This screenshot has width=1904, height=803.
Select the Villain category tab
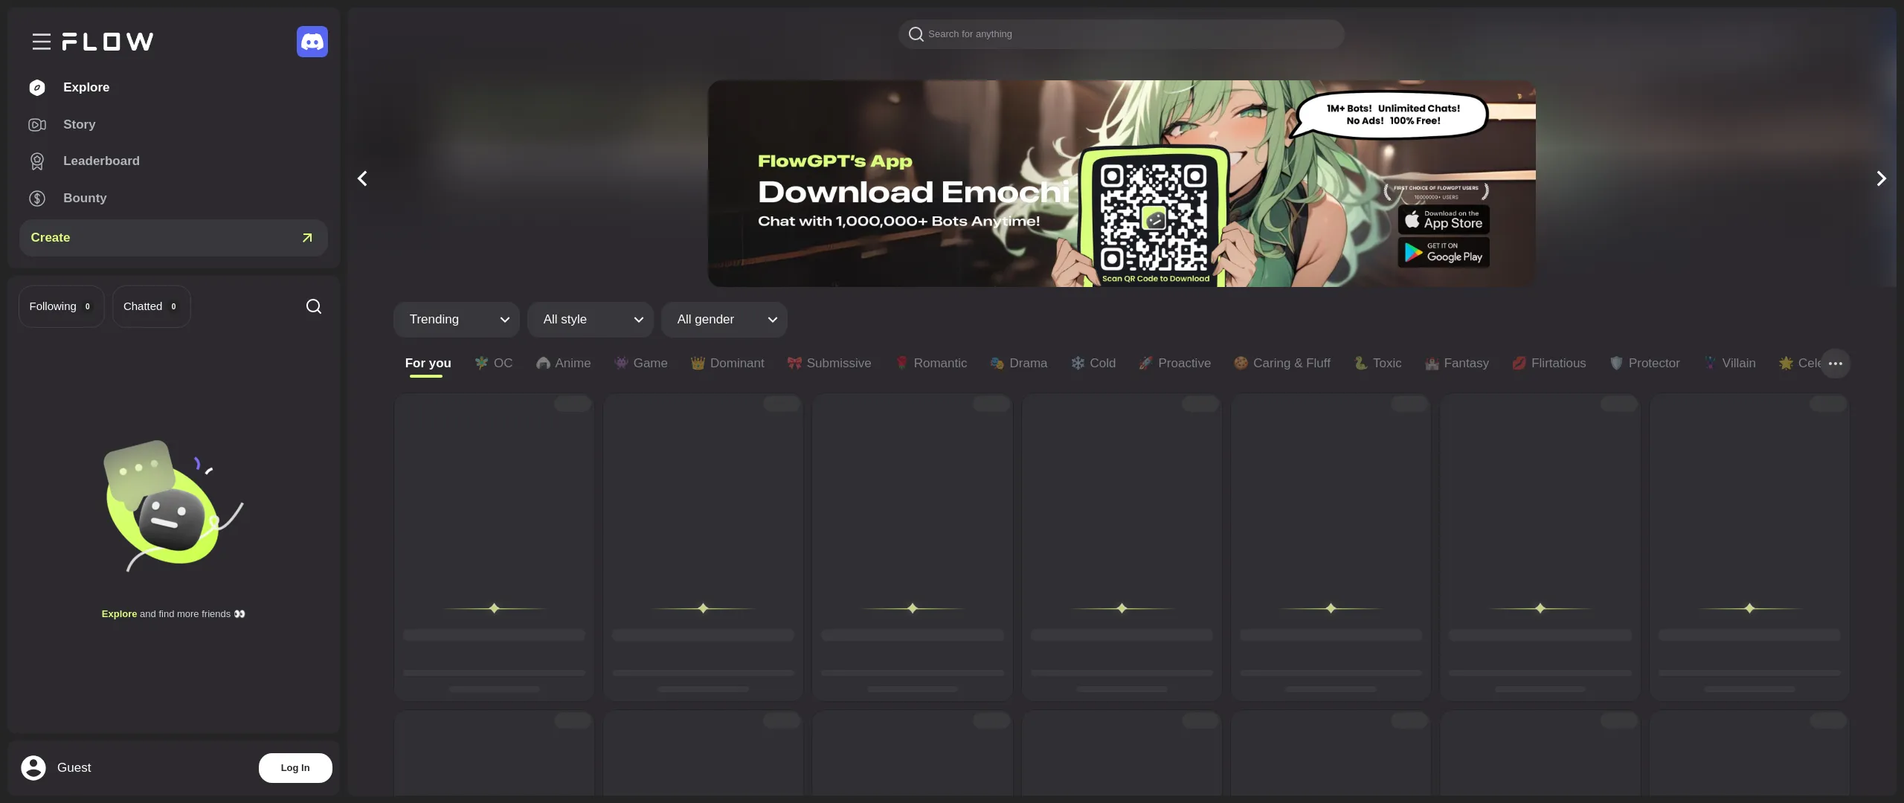tap(1729, 364)
